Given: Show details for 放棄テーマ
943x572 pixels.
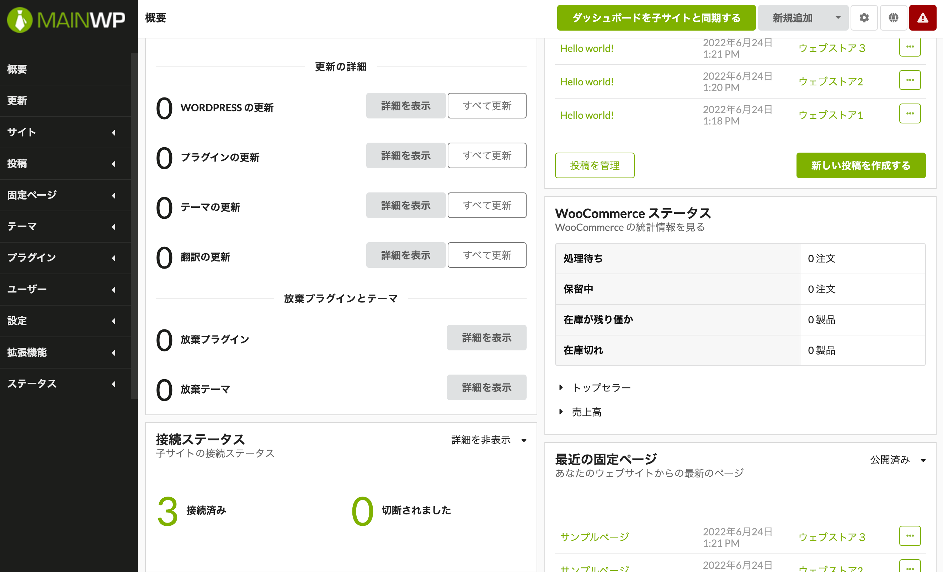Looking at the screenshot, I should pyautogui.click(x=486, y=387).
